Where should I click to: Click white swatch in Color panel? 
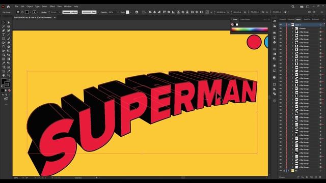pyautogui.click(x=237, y=24)
